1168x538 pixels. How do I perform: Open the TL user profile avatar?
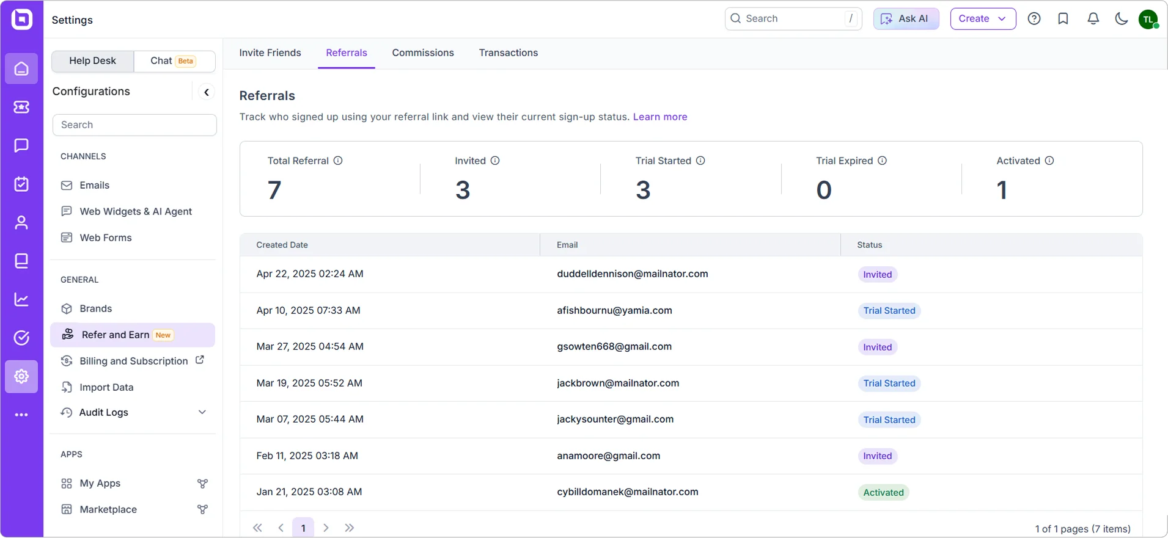click(1148, 19)
